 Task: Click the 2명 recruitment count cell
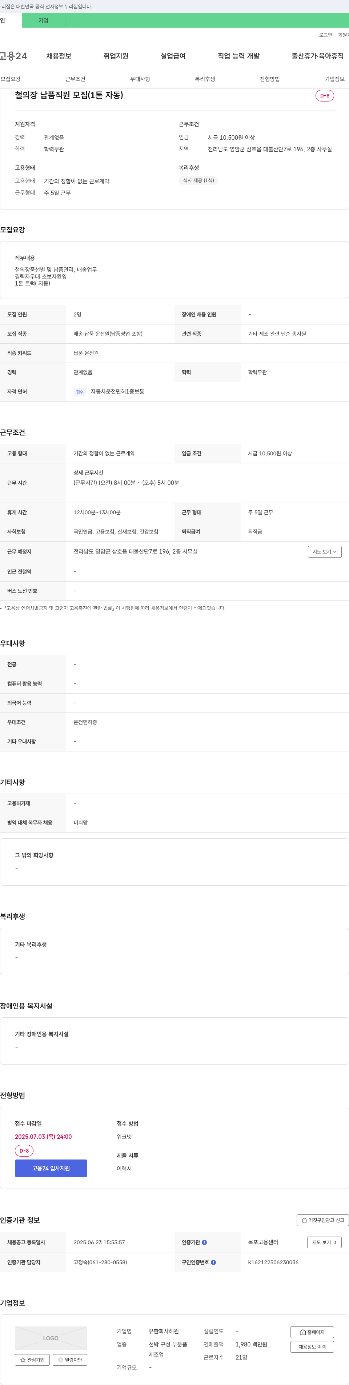tap(77, 315)
